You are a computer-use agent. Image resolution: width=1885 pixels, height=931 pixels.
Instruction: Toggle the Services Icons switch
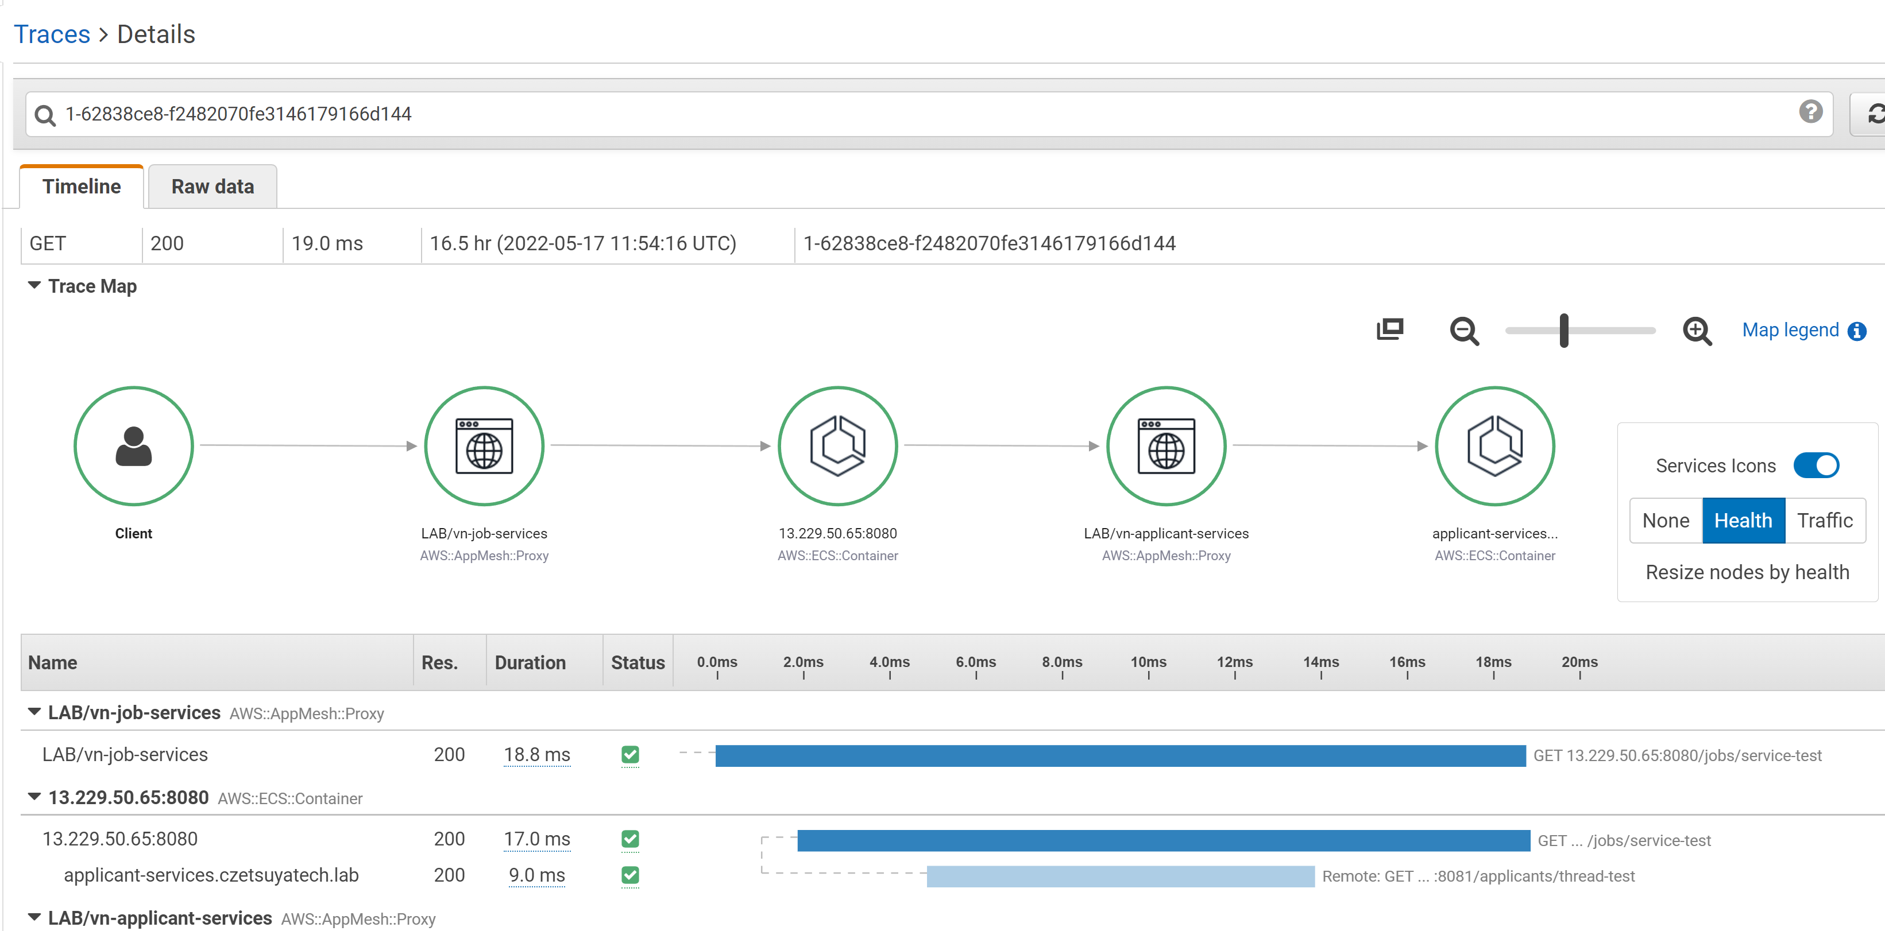(x=1816, y=466)
